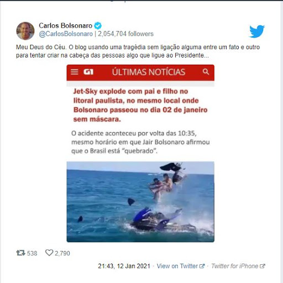This screenshot has width=283, height=283.
Task: Click the jet-ski explosion photo
Action: click(140, 202)
